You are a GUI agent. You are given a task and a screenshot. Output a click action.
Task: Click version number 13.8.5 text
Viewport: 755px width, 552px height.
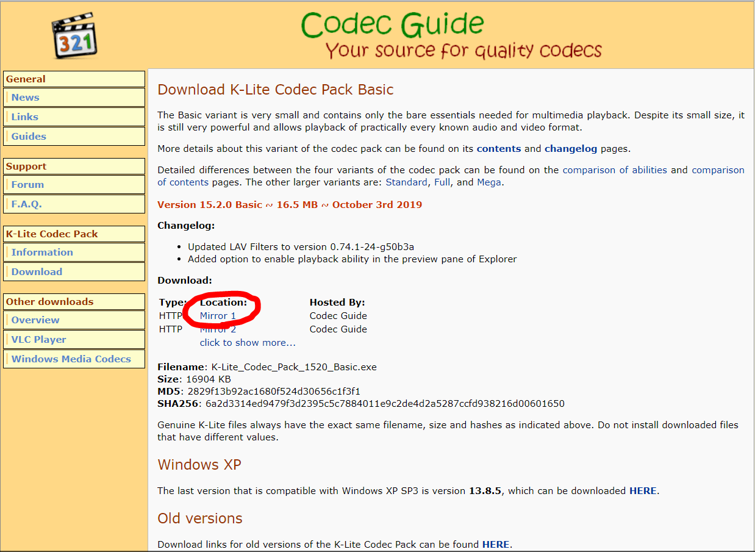[485, 491]
